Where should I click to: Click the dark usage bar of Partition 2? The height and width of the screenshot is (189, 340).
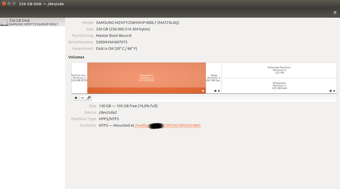click(147, 91)
